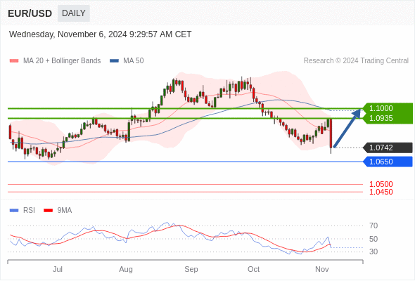Image resolution: width=415 pixels, height=281 pixels.
Task: Click the 1.0935 resistance price label
Action: 381,118
